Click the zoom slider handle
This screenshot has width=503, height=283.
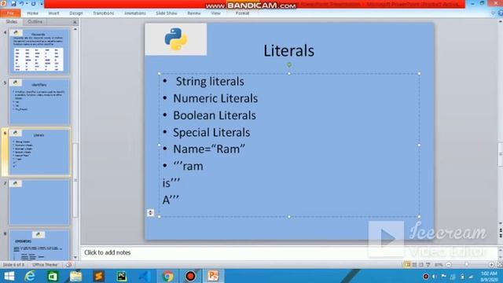point(467,265)
